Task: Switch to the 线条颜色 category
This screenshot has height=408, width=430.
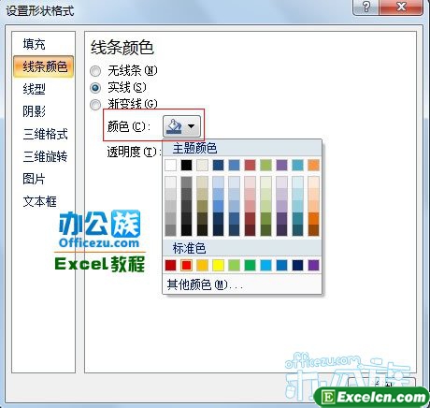Action: point(44,66)
